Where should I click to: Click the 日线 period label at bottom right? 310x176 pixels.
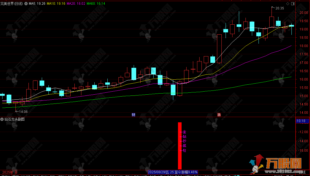(x=302, y=172)
